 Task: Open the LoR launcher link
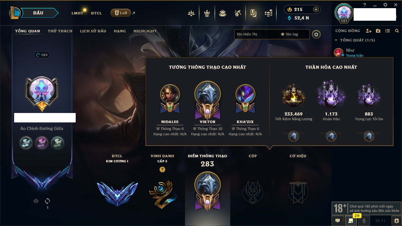[121, 13]
